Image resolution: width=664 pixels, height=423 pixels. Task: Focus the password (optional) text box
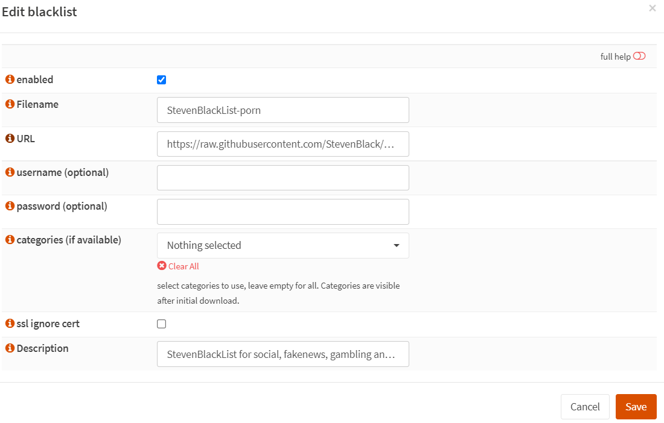(x=283, y=211)
